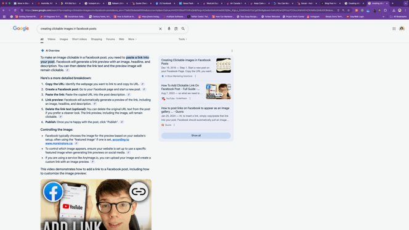The height and width of the screenshot is (230, 409).
Task: Switch to the 'Blog Post' browser tab
Action: [x=330, y=4]
